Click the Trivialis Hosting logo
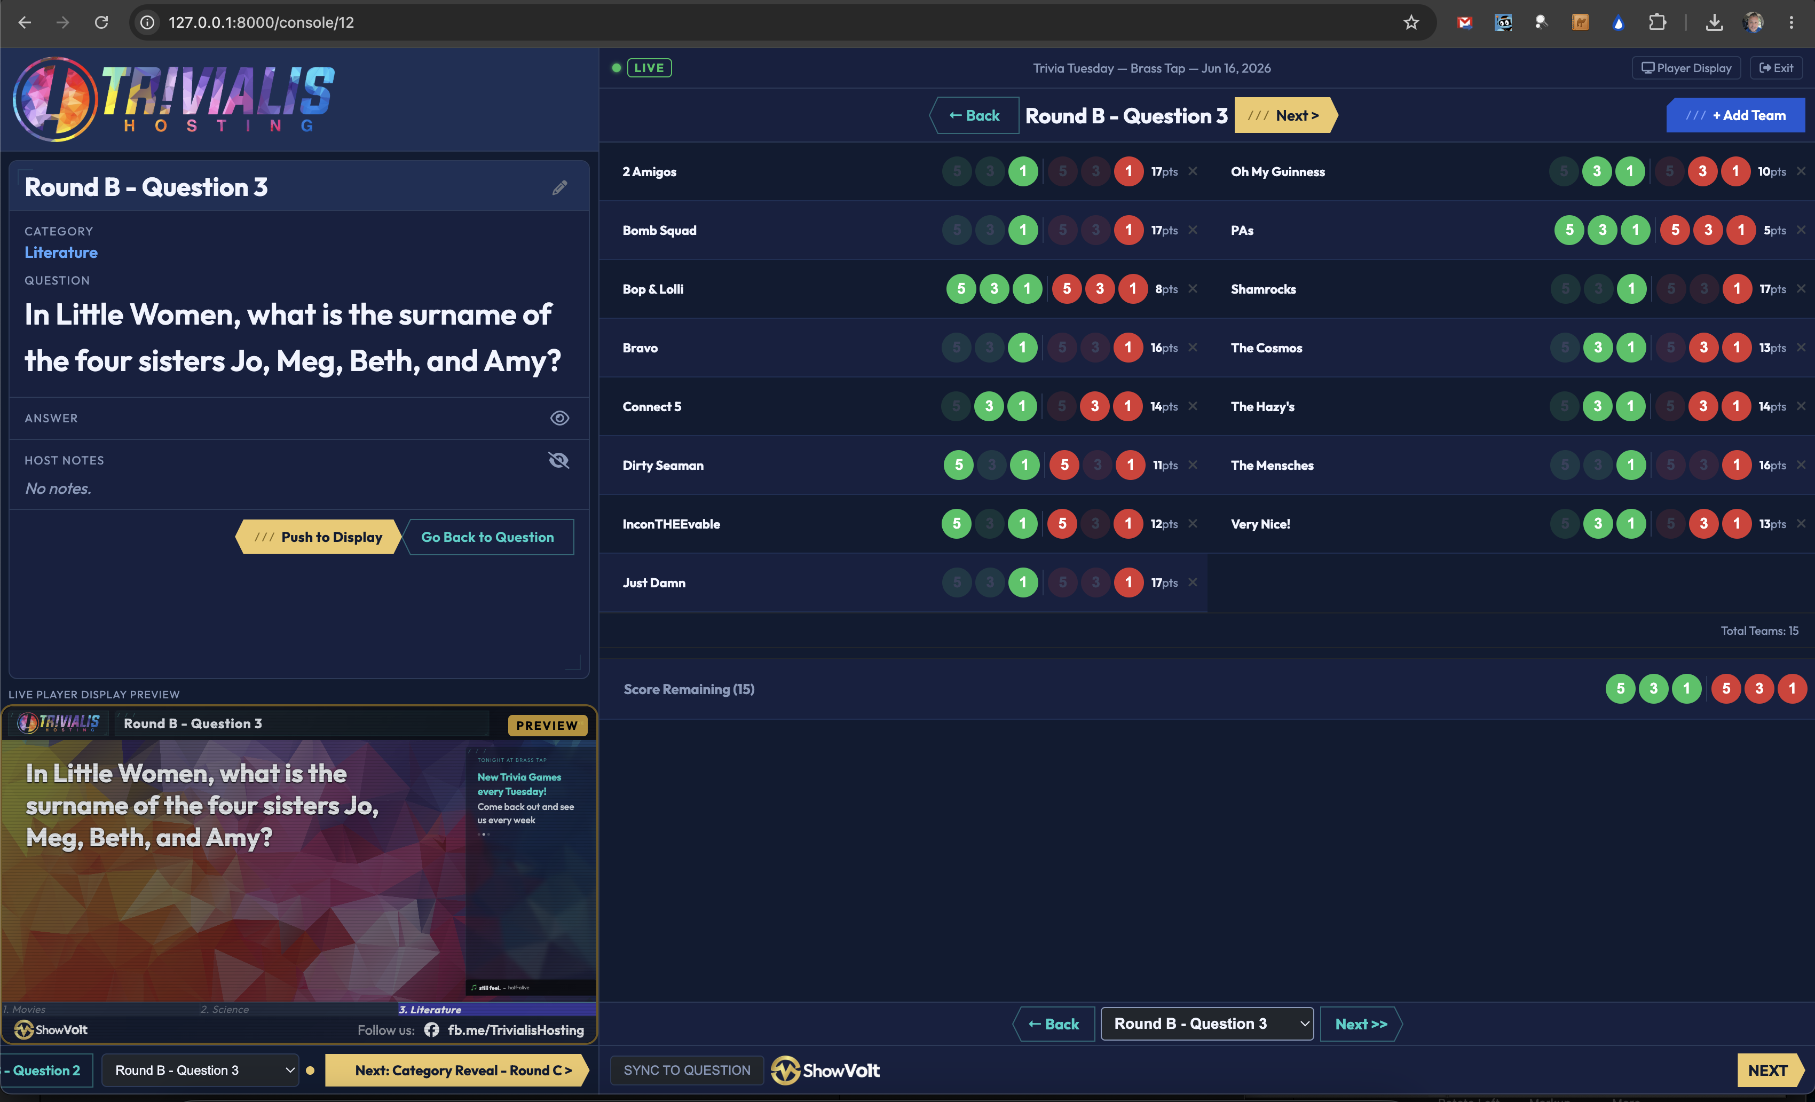The image size is (1815, 1102). (x=174, y=99)
